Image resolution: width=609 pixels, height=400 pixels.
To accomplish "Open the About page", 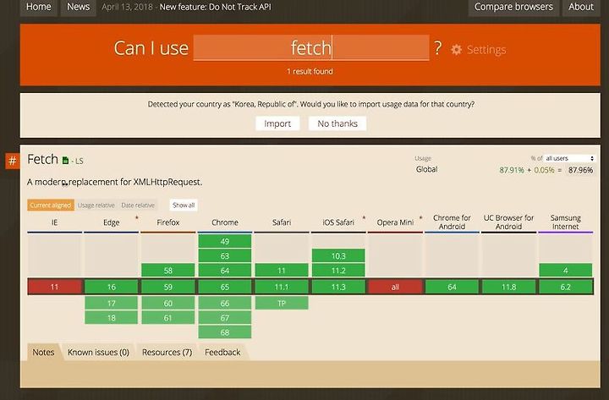I will pos(581,7).
